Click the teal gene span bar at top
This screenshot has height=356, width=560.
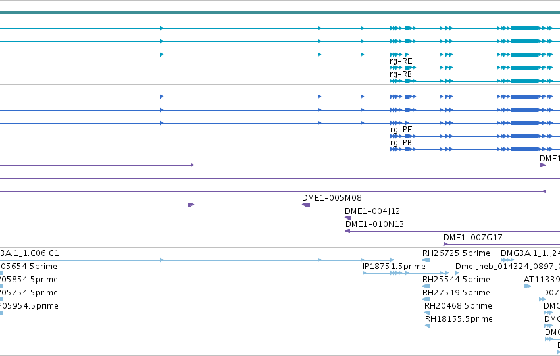(x=280, y=13)
